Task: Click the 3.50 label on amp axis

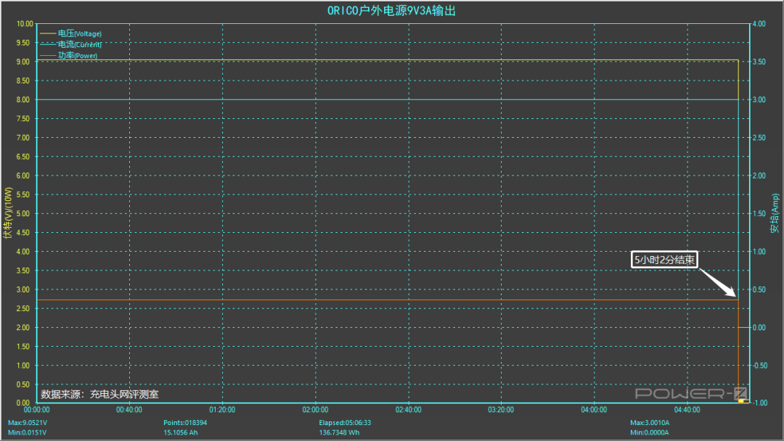Action: (x=759, y=62)
